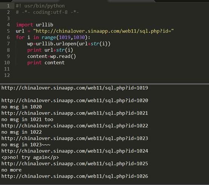The image size is (209, 185).
Task: Click line number 2 in the gutter
Action: pos(8,12)
